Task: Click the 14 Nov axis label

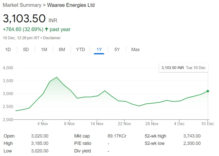Action: tap(97, 124)
